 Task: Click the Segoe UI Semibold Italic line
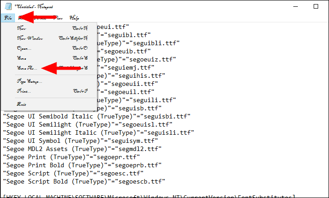click(97, 116)
